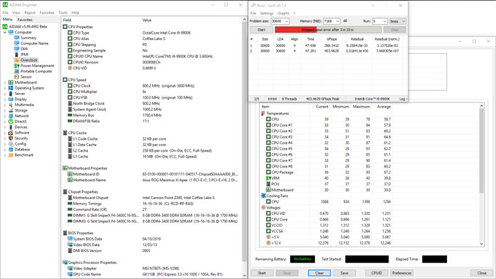This screenshot has height=279, width=496.
Task: Open the AIDA64 Report menu
Action: 30,12
